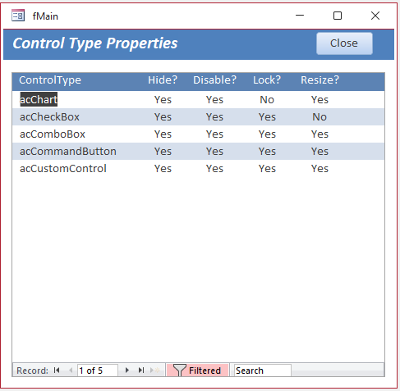Image resolution: width=400 pixels, height=391 pixels.
Task: Jump to last record icon
Action: pos(141,371)
